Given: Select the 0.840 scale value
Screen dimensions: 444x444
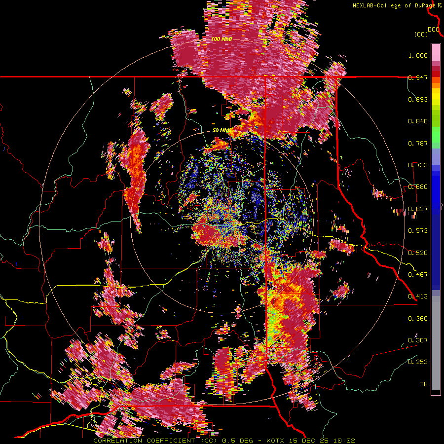Looking at the screenshot, I should point(418,121).
